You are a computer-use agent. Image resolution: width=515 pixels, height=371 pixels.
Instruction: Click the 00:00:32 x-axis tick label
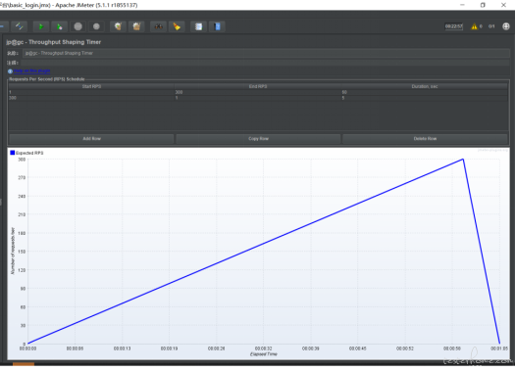[264, 348]
